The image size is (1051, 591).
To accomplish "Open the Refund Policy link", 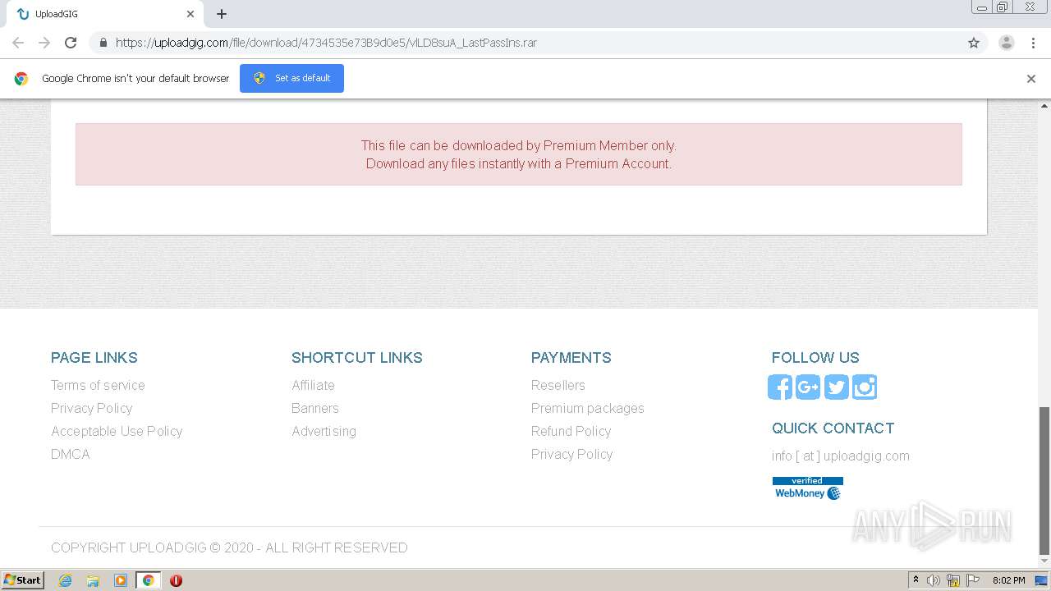I will pyautogui.click(x=571, y=431).
